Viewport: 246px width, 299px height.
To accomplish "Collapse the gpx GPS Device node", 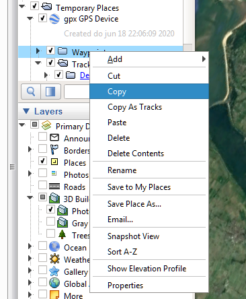I will point(30,18).
